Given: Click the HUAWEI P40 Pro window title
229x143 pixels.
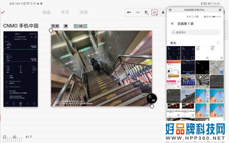Looking at the screenshot, I should 194,10.
